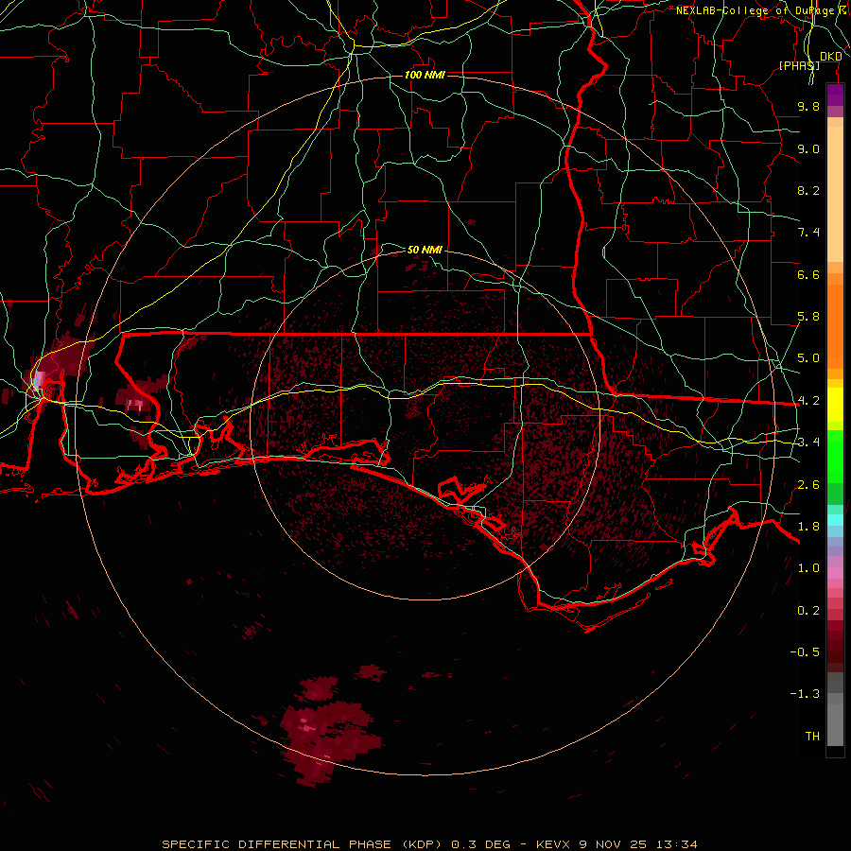Pick the gray band at the color bar bottom
The height and width of the screenshot is (851, 851).
[x=835, y=724]
